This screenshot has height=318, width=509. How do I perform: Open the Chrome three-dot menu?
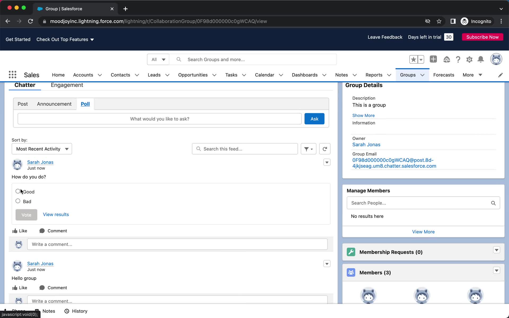(x=501, y=21)
